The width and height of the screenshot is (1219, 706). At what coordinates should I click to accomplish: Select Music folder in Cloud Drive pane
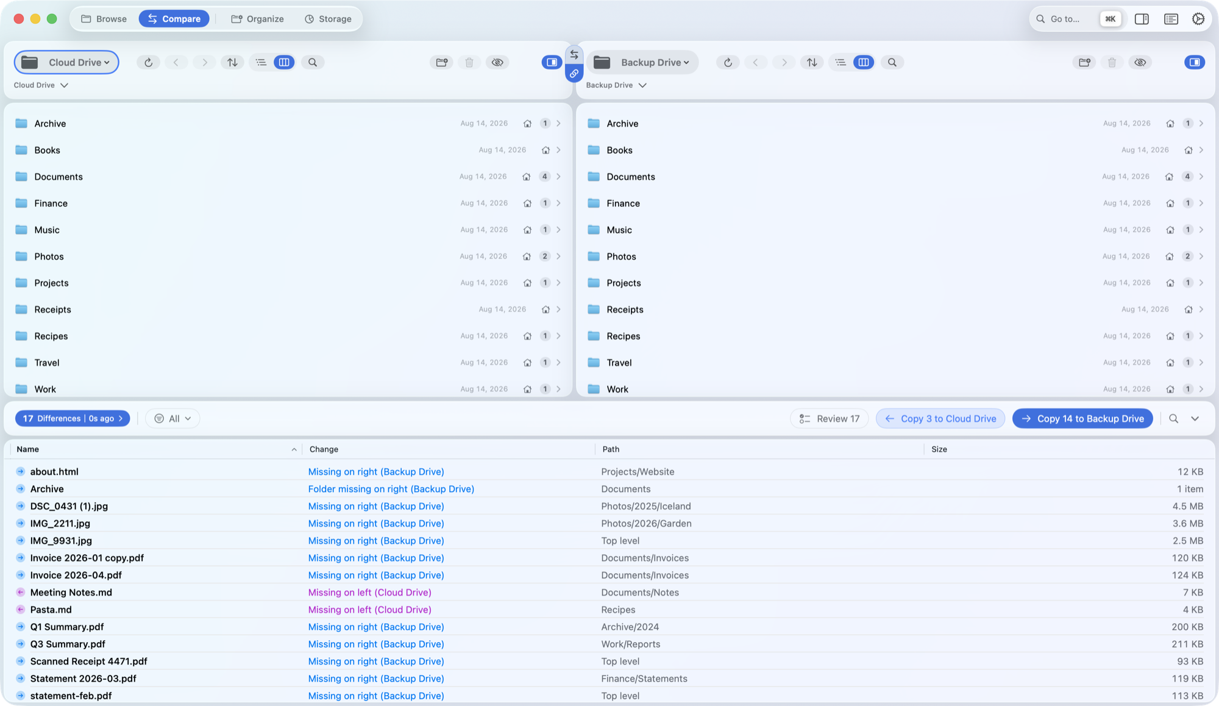[x=288, y=230]
